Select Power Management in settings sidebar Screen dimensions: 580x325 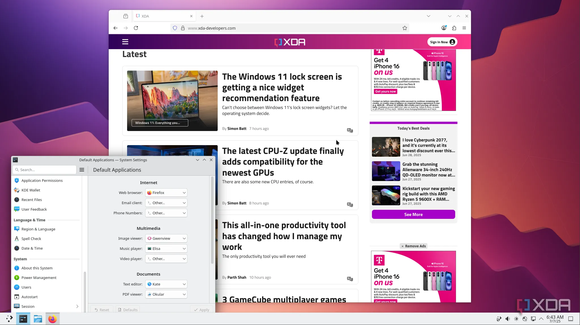coord(39,278)
